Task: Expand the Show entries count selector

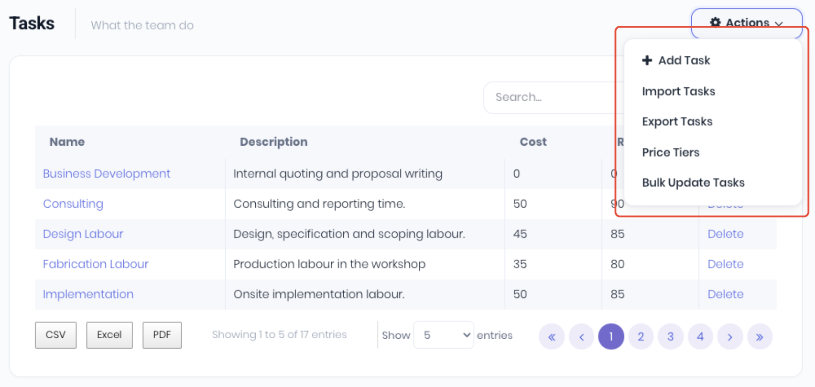Action: click(443, 335)
